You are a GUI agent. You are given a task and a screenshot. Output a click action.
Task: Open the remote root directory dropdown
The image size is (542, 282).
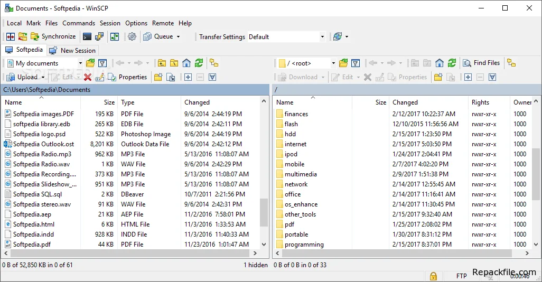click(x=307, y=63)
